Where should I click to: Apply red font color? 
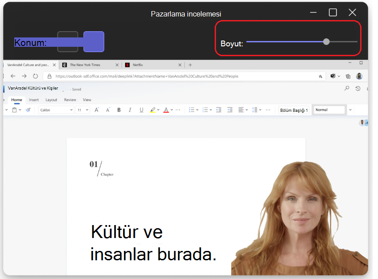[166, 110]
